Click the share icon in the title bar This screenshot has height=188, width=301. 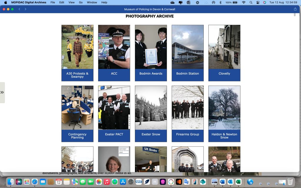point(295,9)
